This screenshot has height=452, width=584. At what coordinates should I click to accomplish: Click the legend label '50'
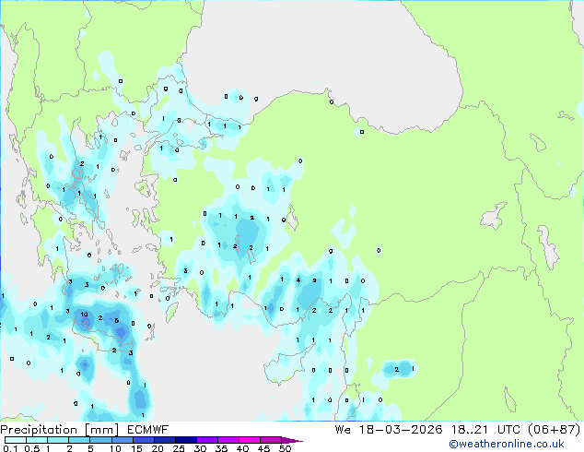(286, 448)
